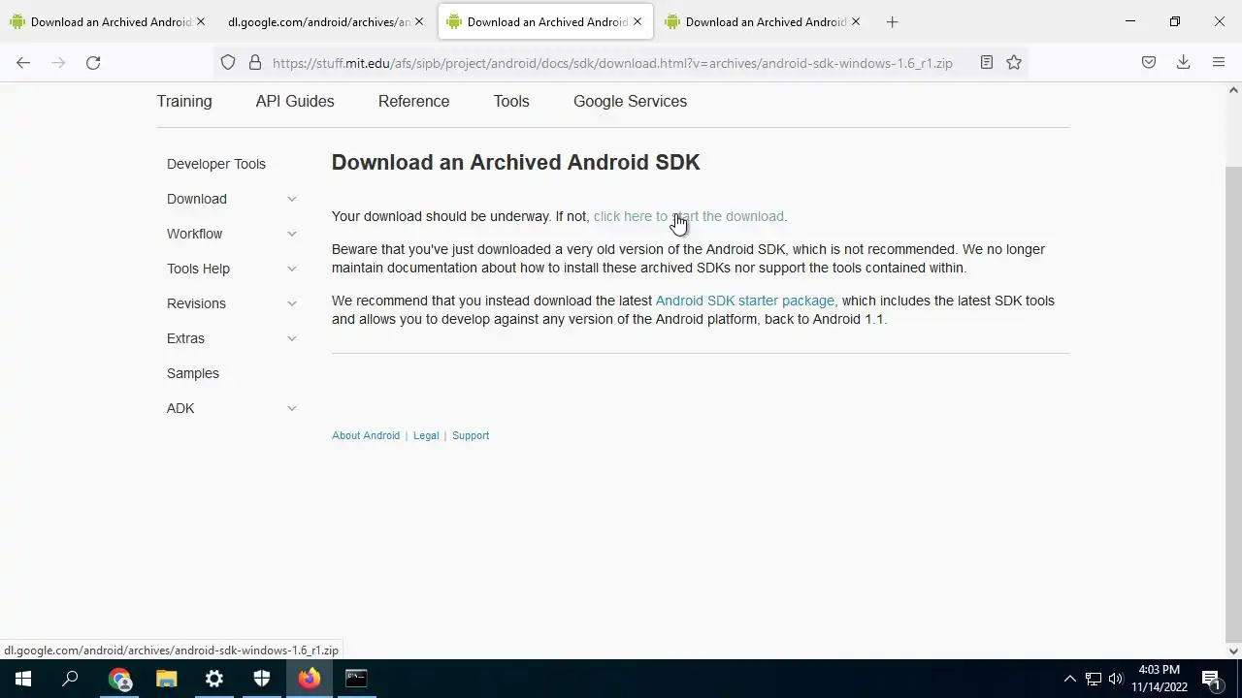Open the notification center icon
The height and width of the screenshot is (698, 1242).
1211,679
